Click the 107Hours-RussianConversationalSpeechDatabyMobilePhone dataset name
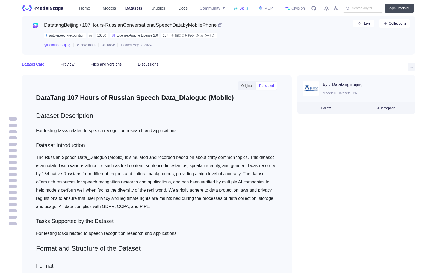Image resolution: width=437 pixels, height=273 pixels. [149, 25]
